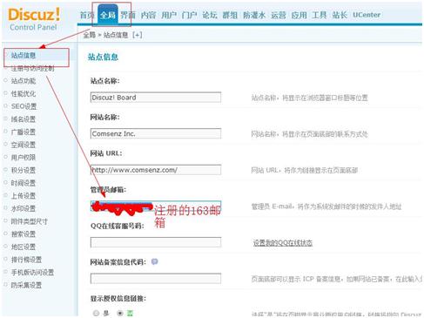The height and width of the screenshot is (318, 424).
Task: Open the 首页 top navigation tab
Action: (87, 15)
